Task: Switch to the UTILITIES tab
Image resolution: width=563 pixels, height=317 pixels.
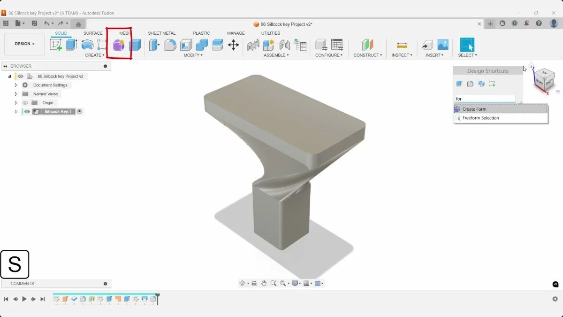Action: pos(271,33)
